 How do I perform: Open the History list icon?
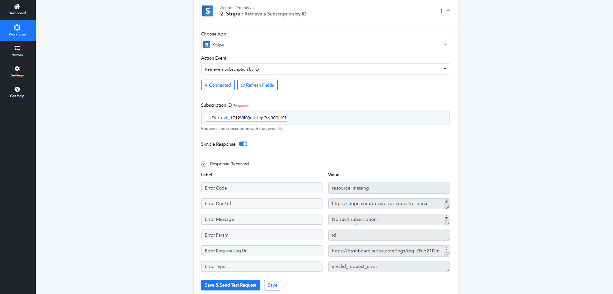point(17,48)
